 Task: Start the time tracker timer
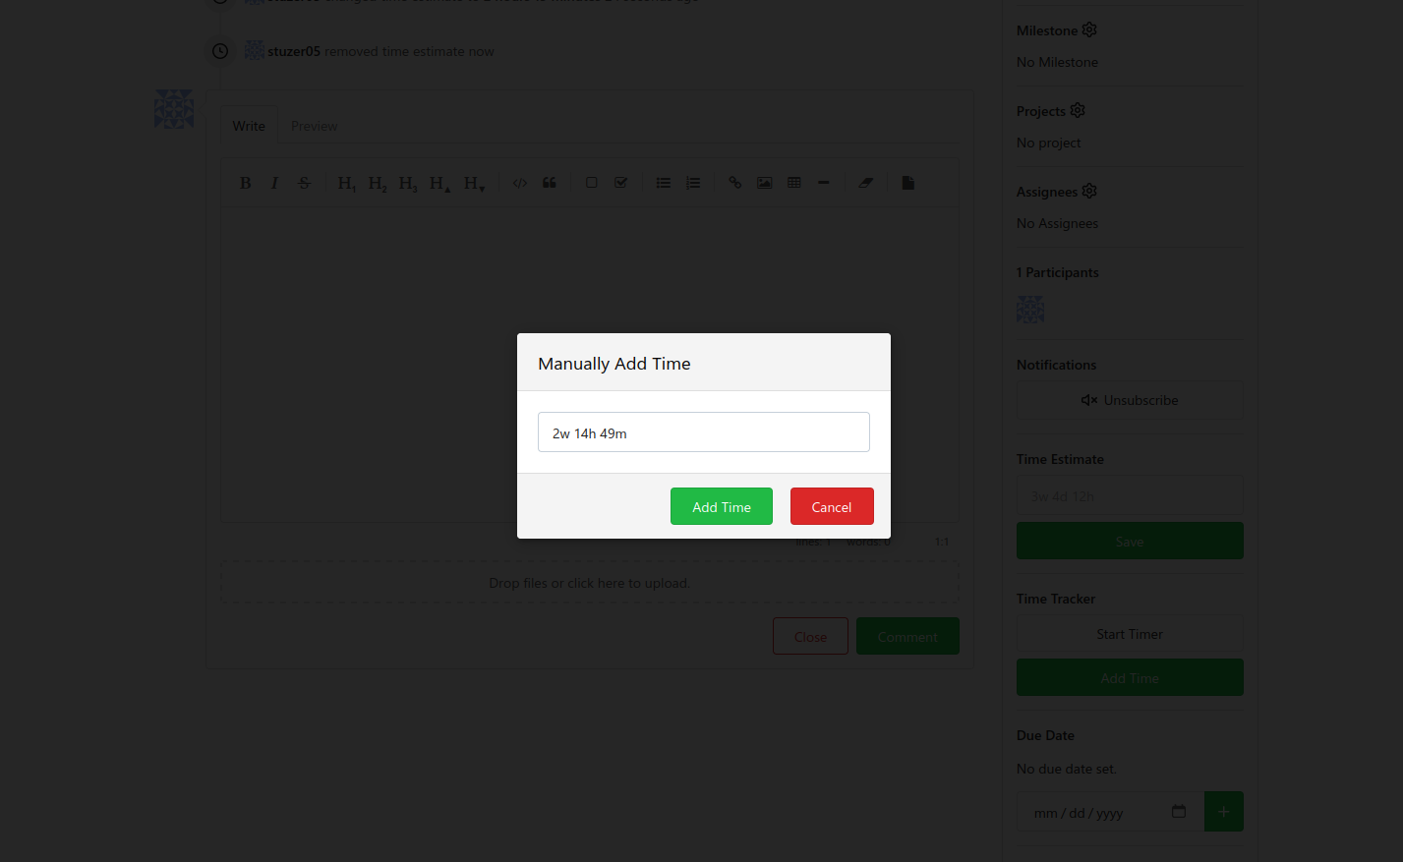(1130, 634)
